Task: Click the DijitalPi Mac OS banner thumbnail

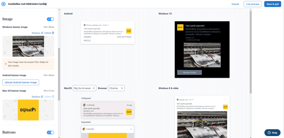Action: point(28,110)
